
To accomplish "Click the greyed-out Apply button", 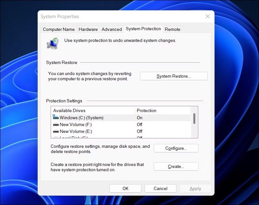I will coord(195,188).
